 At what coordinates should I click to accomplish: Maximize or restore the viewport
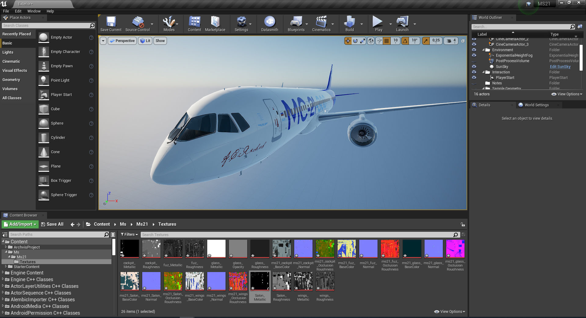(463, 41)
